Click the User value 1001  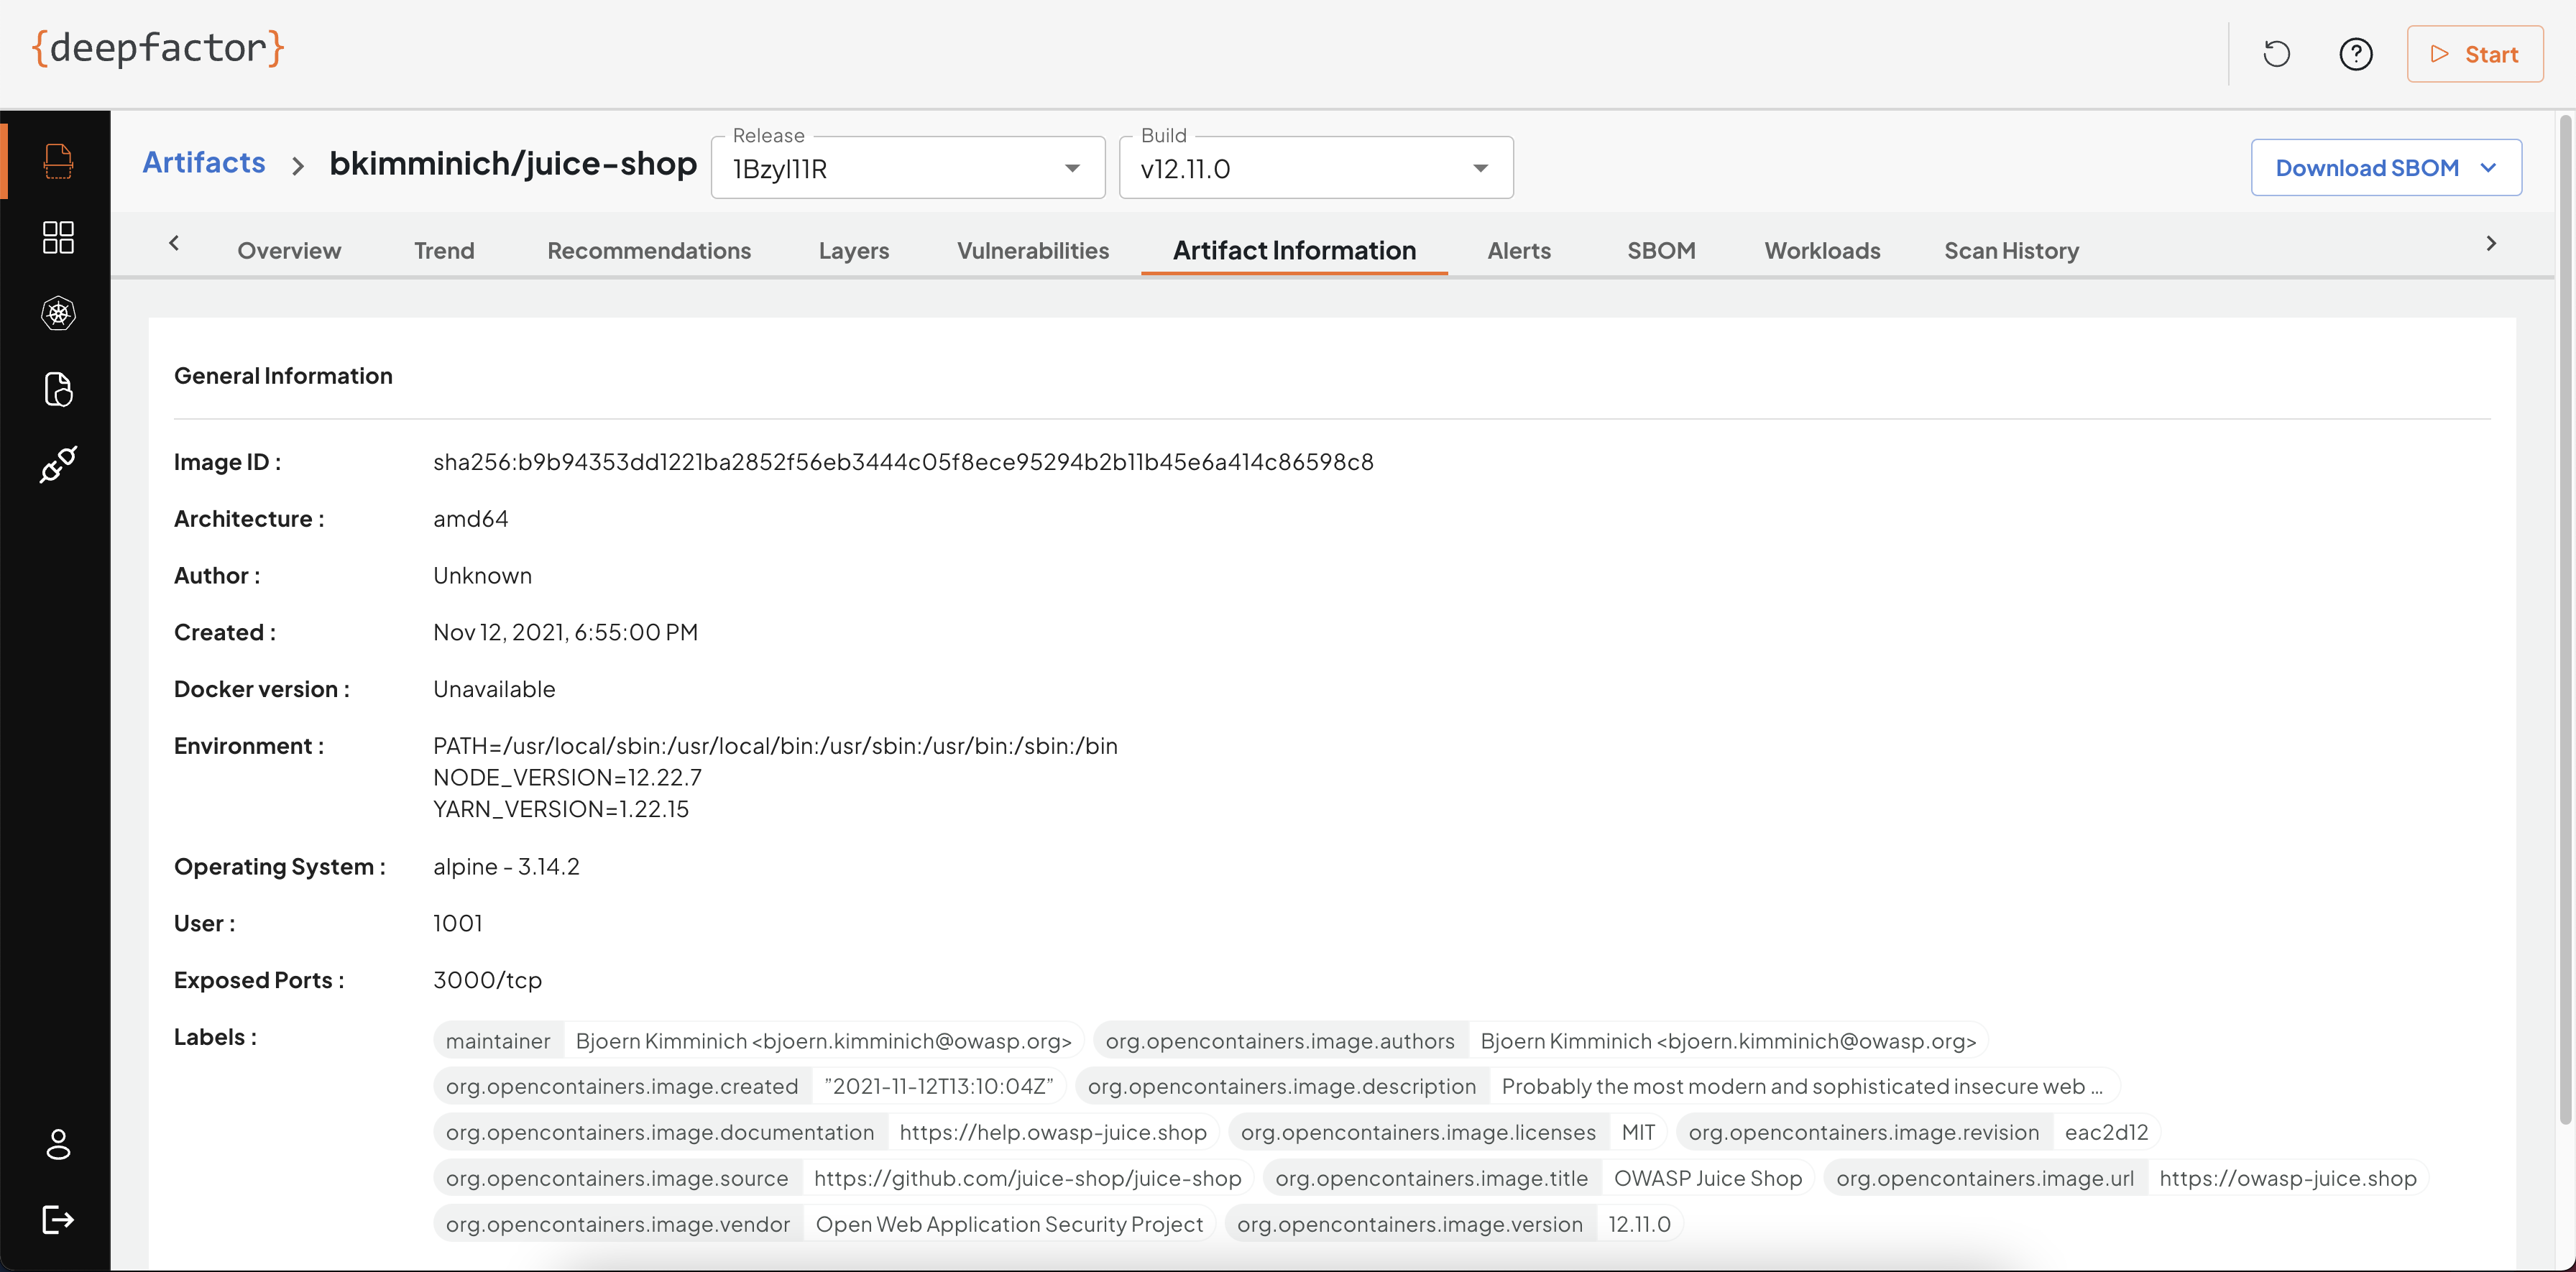point(457,923)
